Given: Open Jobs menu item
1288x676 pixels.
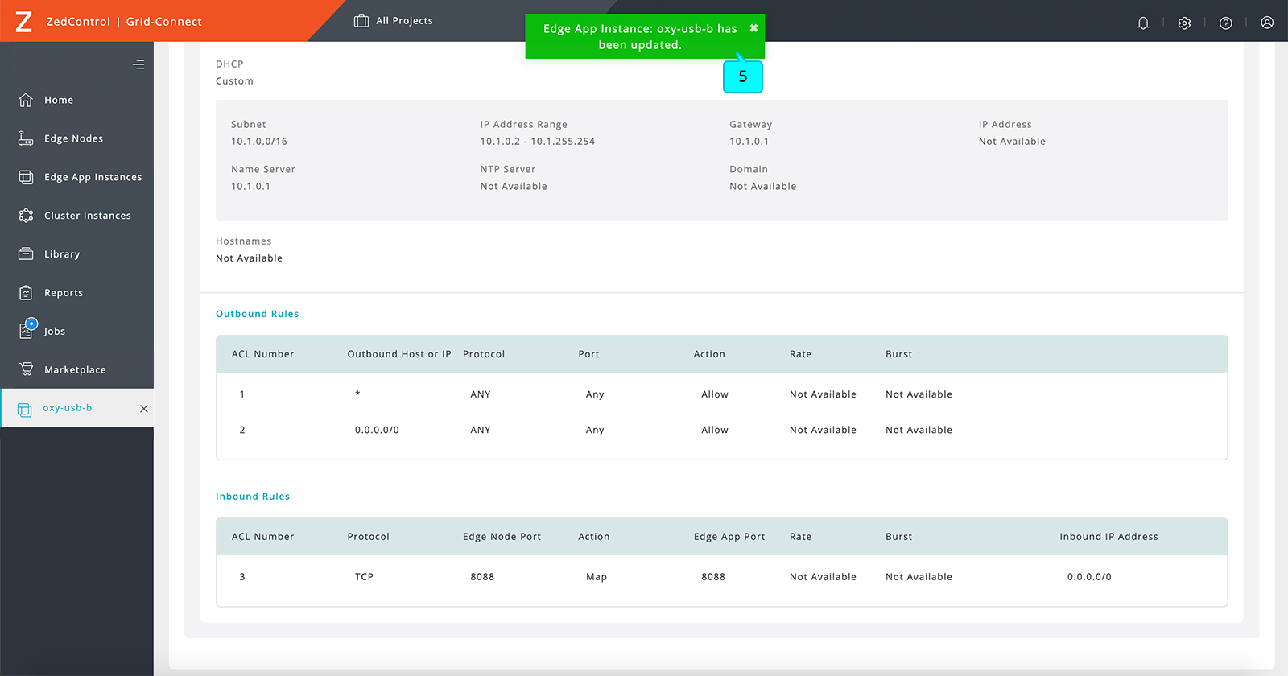Looking at the screenshot, I should [x=55, y=332].
